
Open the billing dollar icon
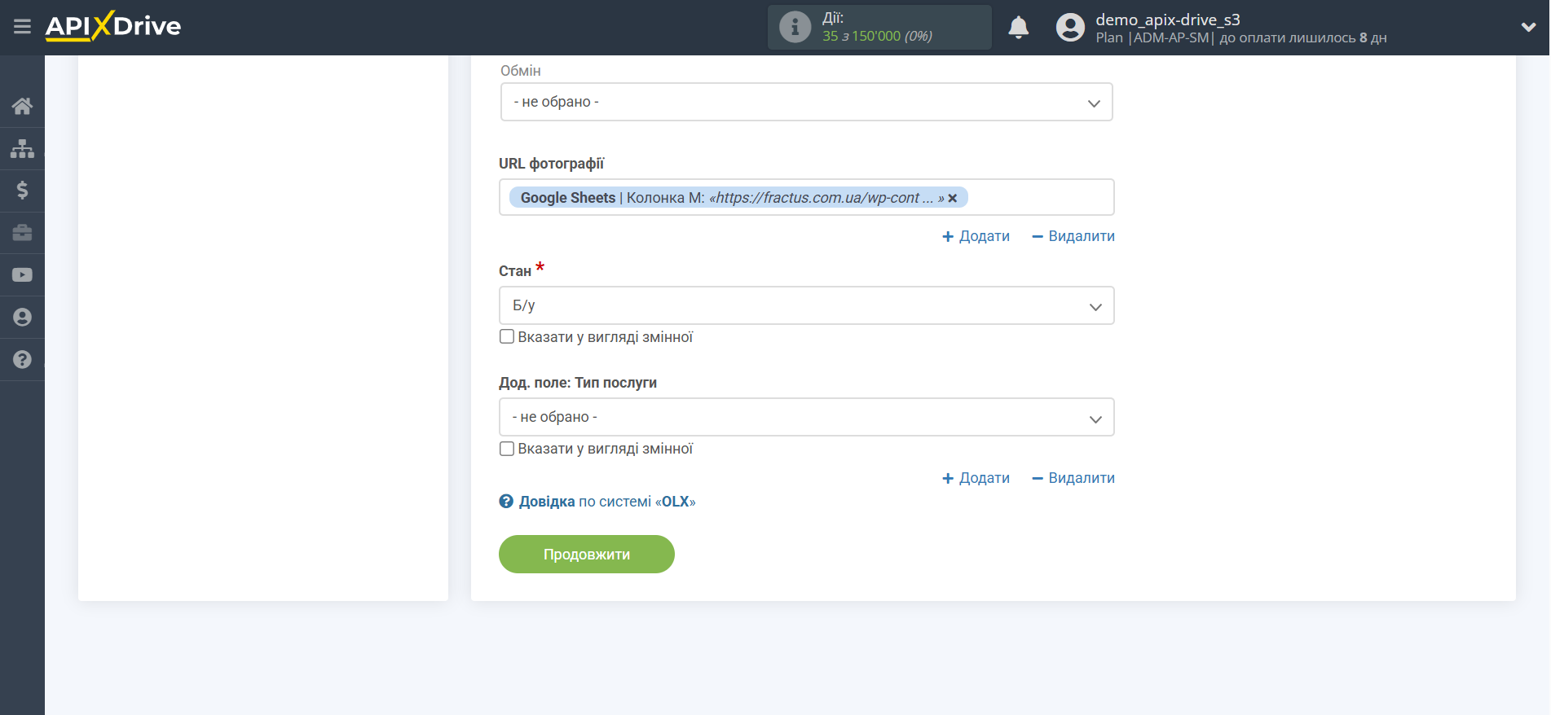[x=22, y=191]
